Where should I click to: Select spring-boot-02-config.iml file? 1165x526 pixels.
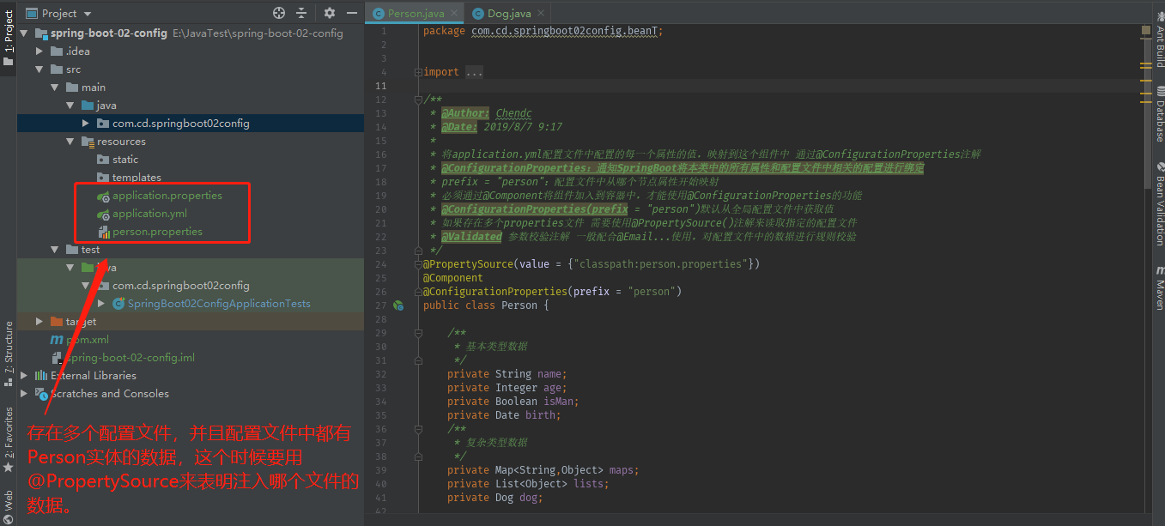130,358
